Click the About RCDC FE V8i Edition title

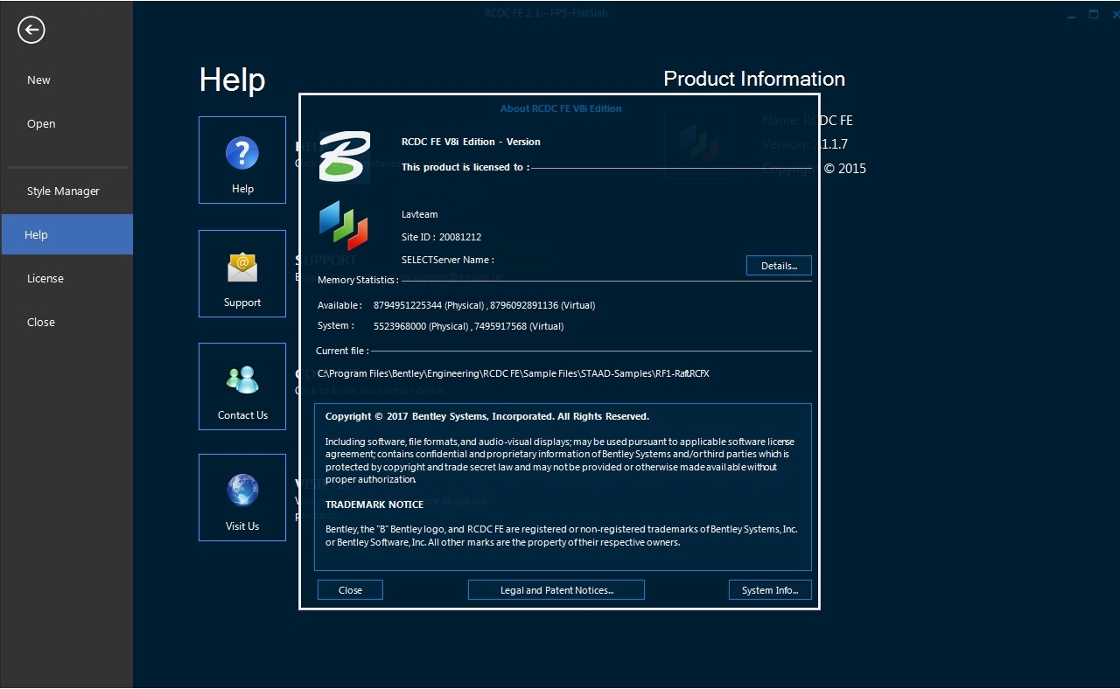pos(561,108)
